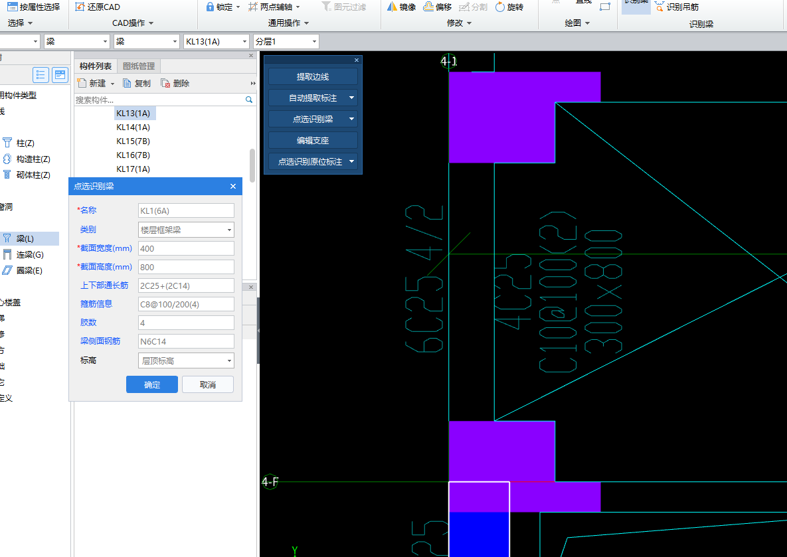The width and height of the screenshot is (787, 557).
Task: Open the 修改 dropdown menu
Action: (x=459, y=23)
